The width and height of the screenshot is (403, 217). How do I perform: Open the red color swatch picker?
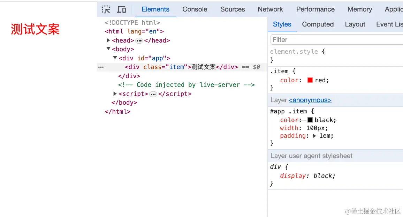[310, 80]
